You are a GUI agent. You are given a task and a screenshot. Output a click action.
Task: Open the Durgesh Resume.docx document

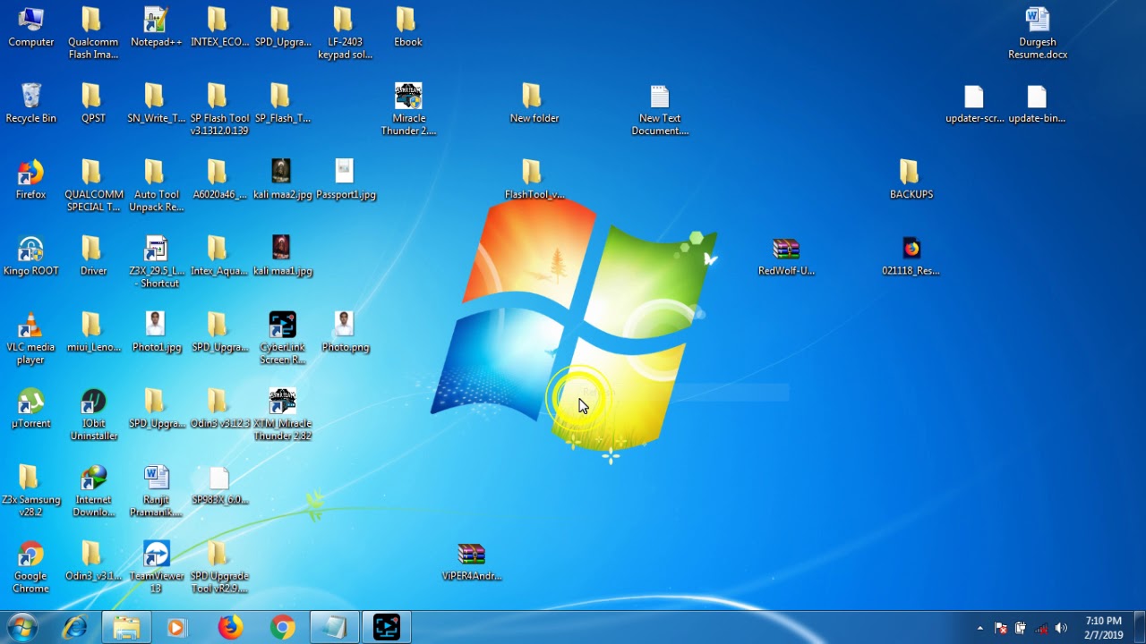[1037, 33]
